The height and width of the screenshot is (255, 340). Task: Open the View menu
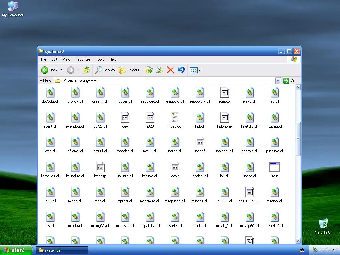pos(66,59)
